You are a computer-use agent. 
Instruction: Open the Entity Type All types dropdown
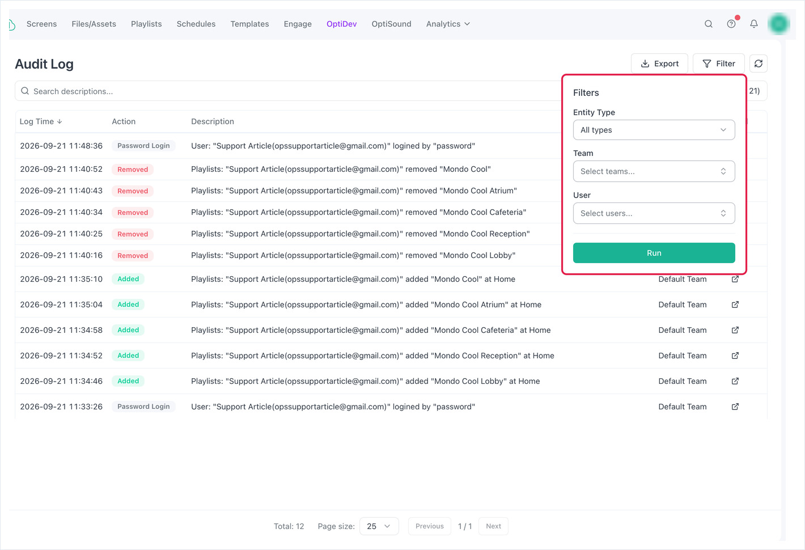[654, 130]
